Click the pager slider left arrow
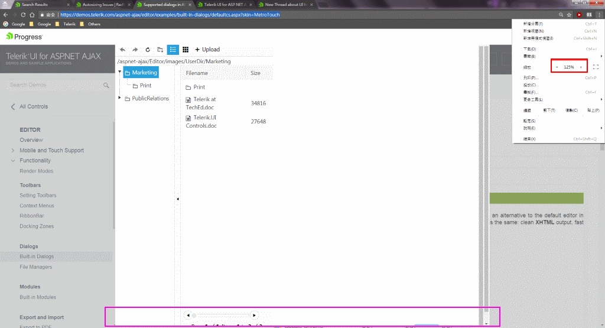Viewport: 605px width, 328px height. [188, 315]
